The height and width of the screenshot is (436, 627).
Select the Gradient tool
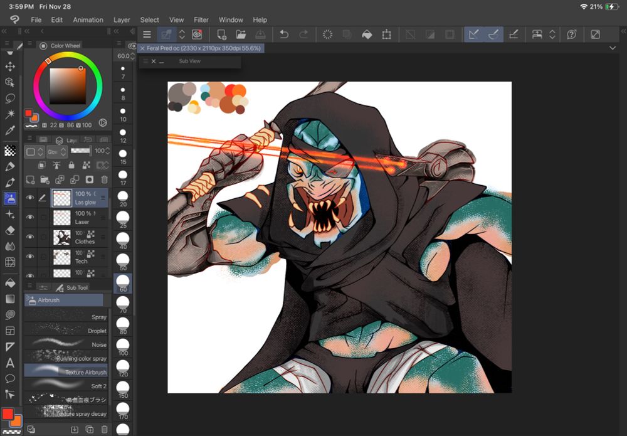[10, 298]
